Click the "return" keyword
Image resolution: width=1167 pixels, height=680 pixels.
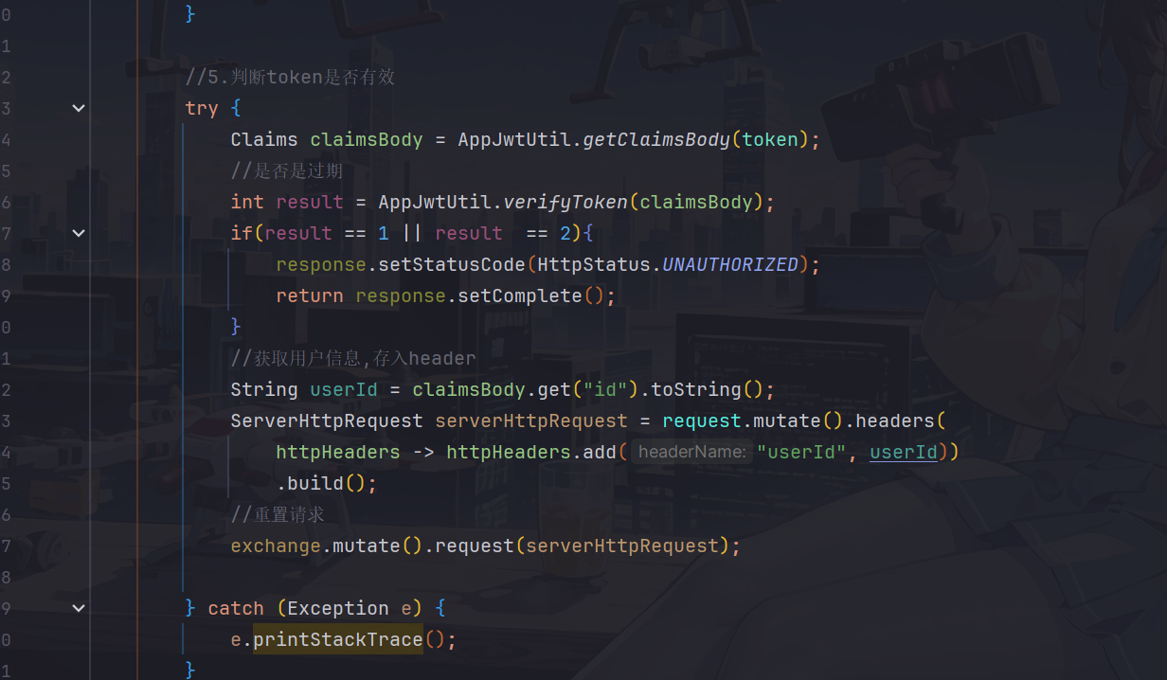(310, 295)
